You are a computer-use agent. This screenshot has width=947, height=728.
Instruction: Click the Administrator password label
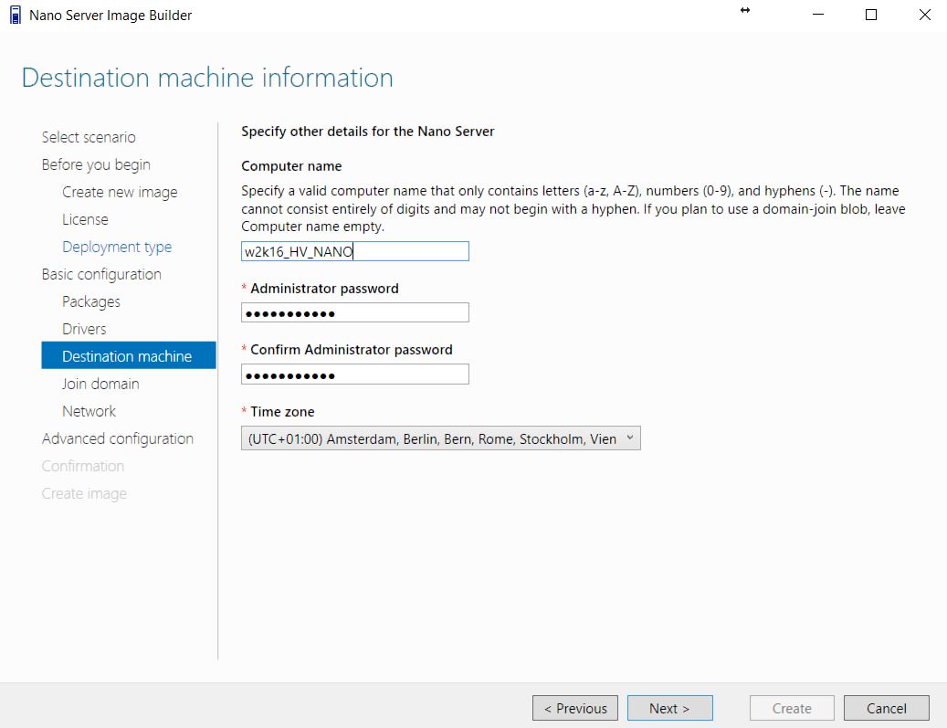coord(324,289)
